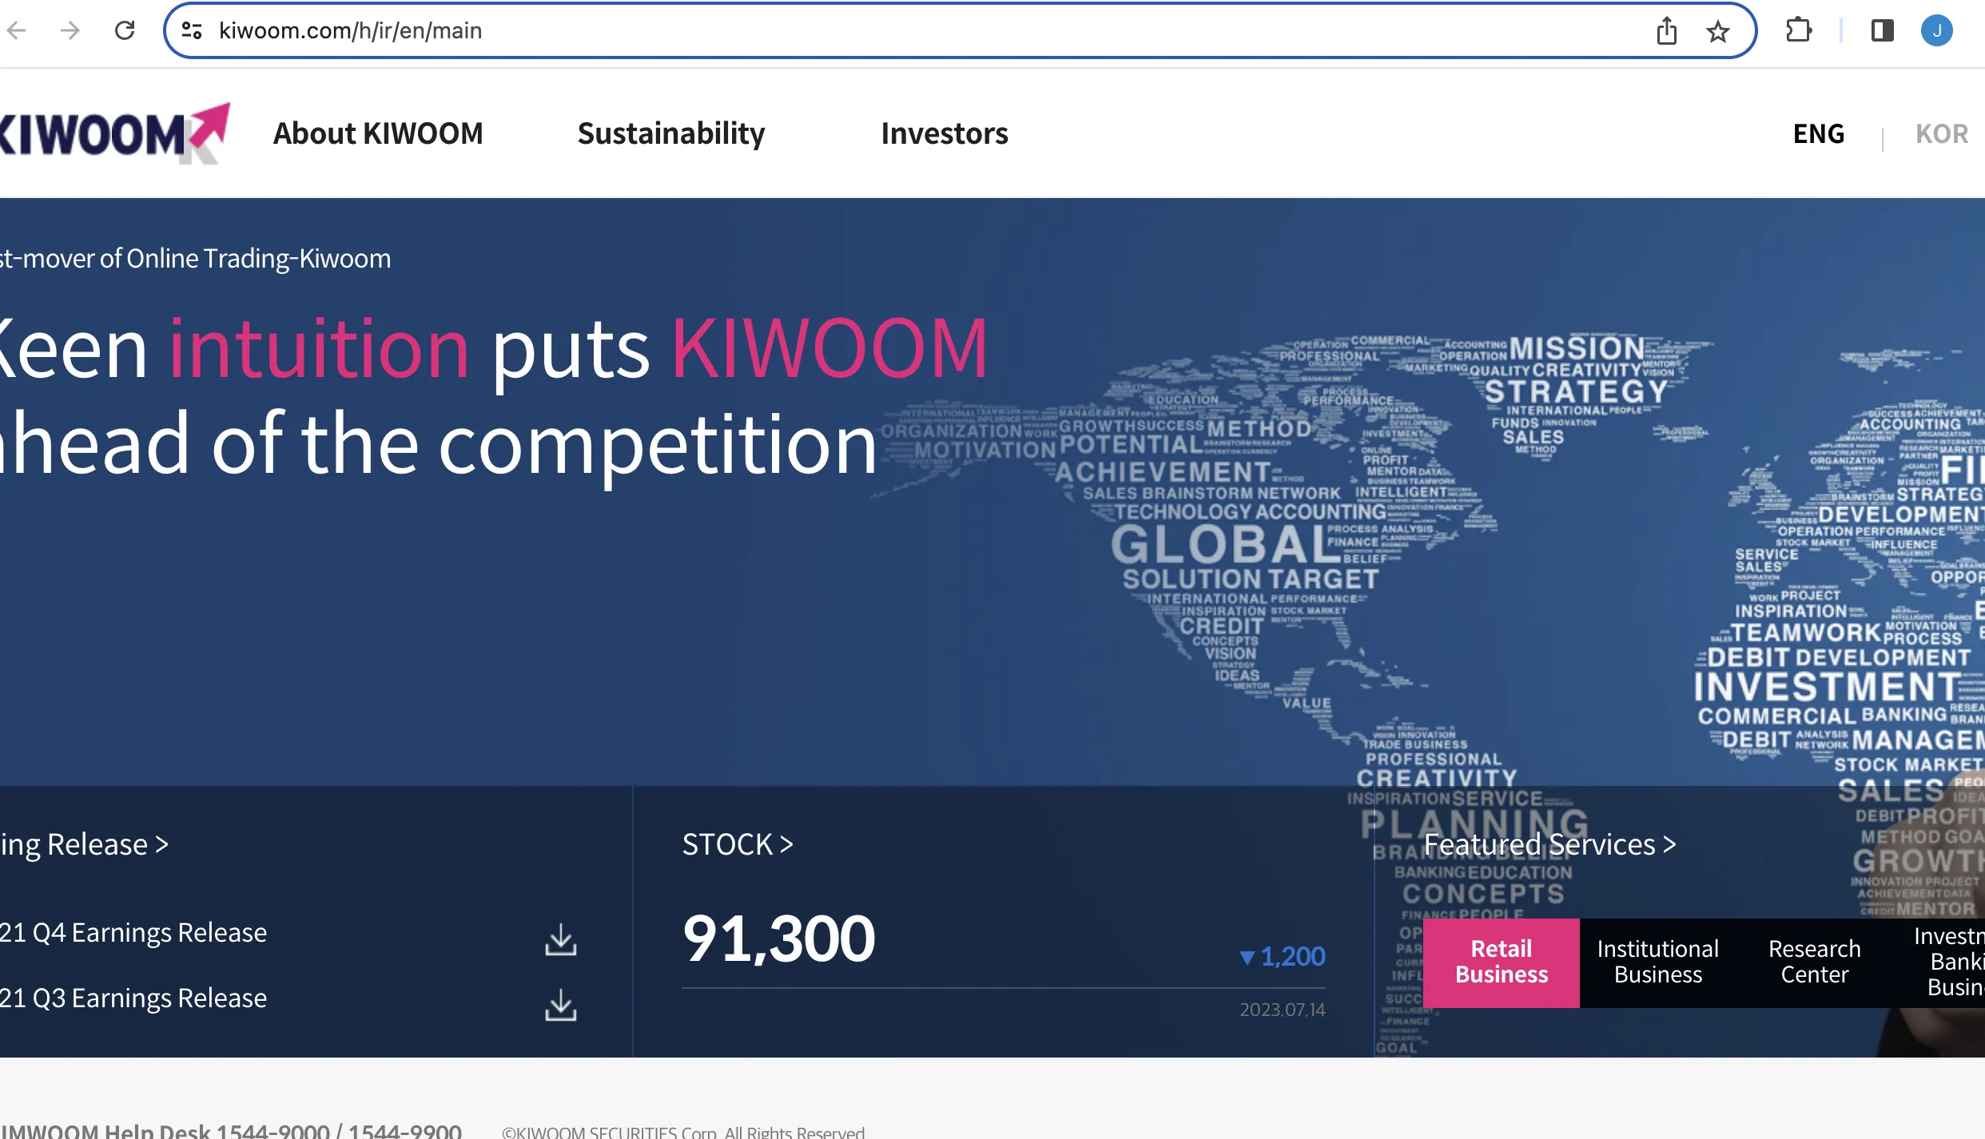Open the STOCK section link
This screenshot has height=1139, width=1985.
pyautogui.click(x=738, y=844)
